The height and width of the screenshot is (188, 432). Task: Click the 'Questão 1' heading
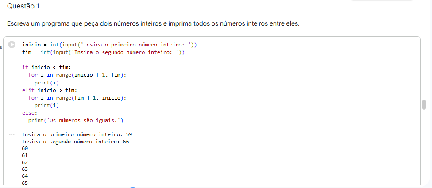[23, 6]
